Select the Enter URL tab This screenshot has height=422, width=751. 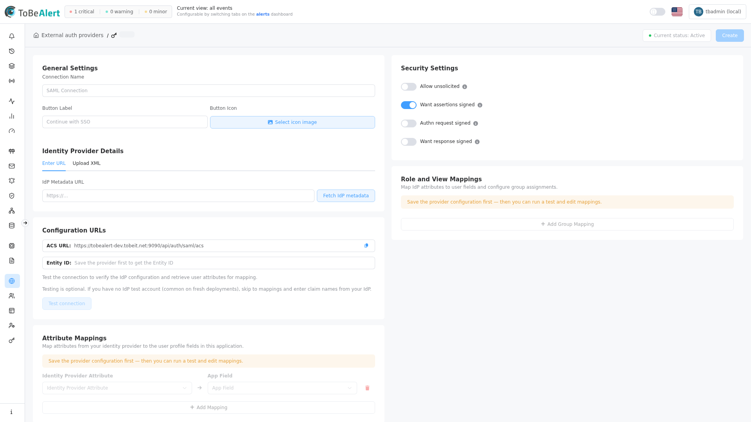coord(54,163)
